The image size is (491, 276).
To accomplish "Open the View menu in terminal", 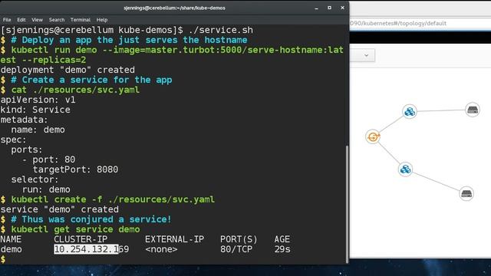I will [x=37, y=20].
